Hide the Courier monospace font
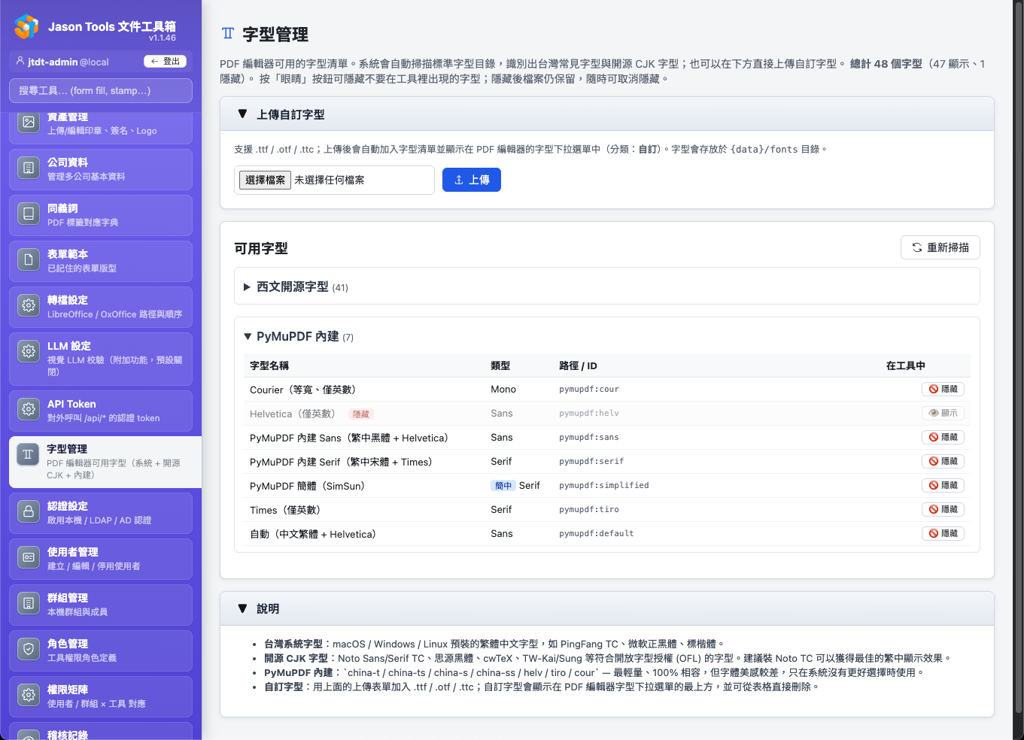Image resolution: width=1024 pixels, height=740 pixels. 943,389
